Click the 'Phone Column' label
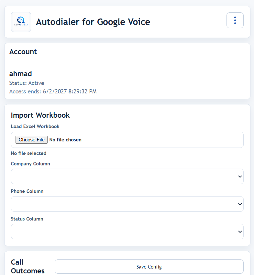The image size is (254, 275). 27,191
